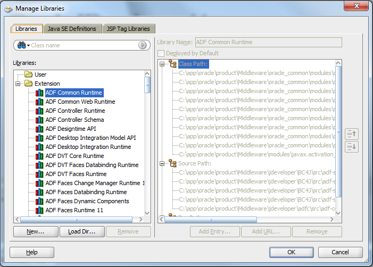Image resolution: width=373 pixels, height=267 pixels.
Task: Click the path tree scroll right arrow
Action: point(332,220)
